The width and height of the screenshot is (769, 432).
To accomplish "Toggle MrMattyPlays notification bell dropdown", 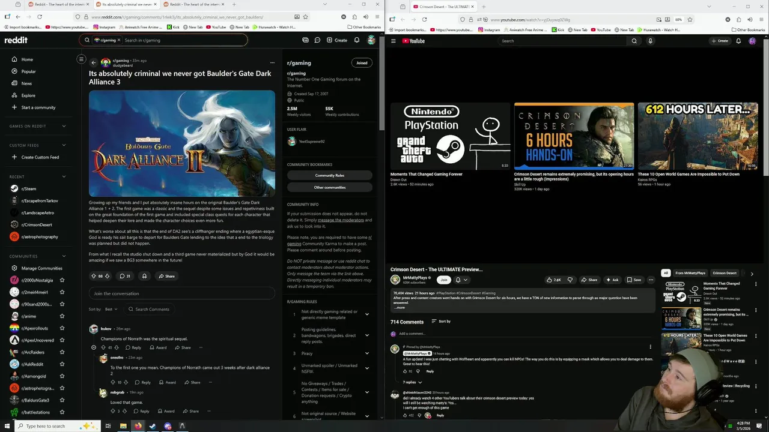I will [461, 280].
